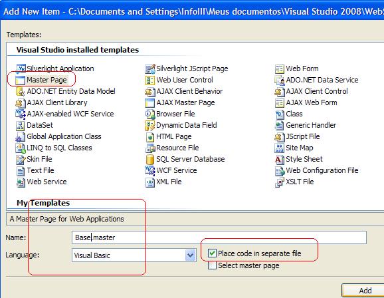Viewport: 384px width, 298px height.
Task: Select the XML File template icon
Action: coord(150,182)
